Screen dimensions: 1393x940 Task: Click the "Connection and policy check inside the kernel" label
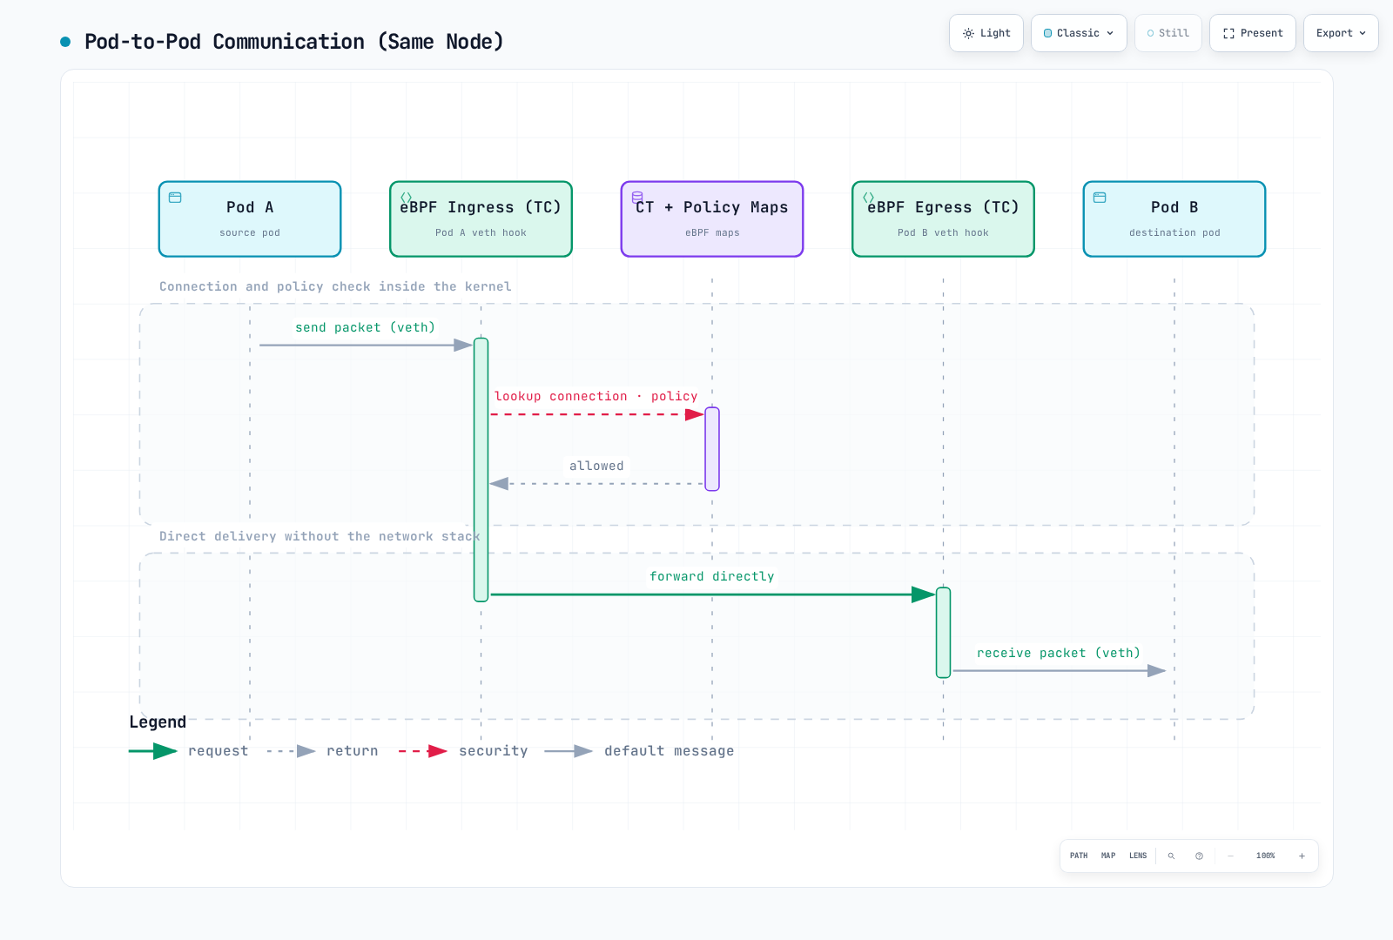[335, 286]
